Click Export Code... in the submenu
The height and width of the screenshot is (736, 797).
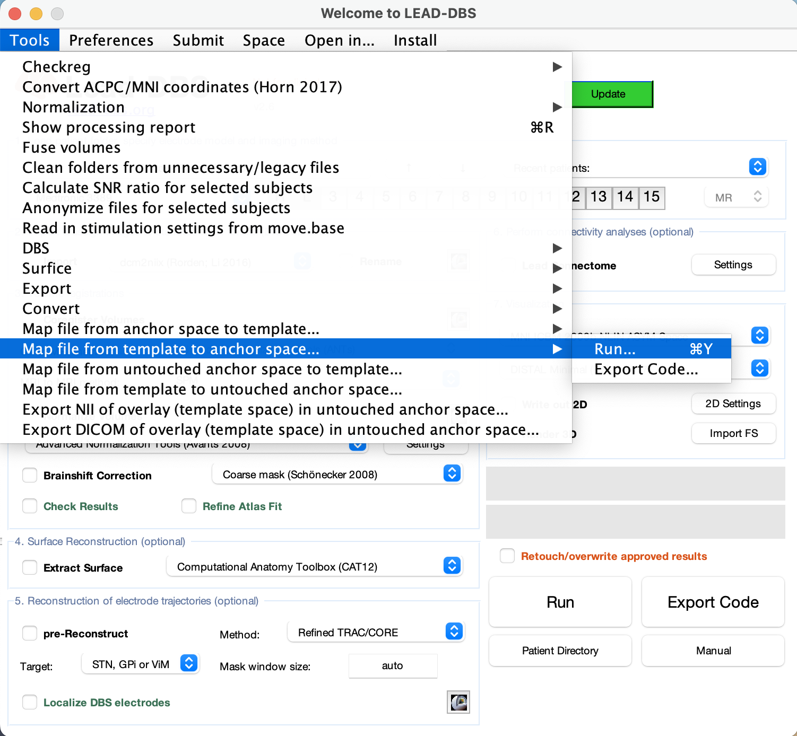tap(652, 369)
